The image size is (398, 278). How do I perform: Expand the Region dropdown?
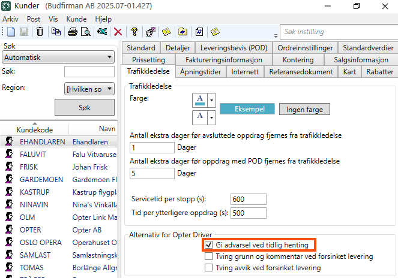click(89, 89)
